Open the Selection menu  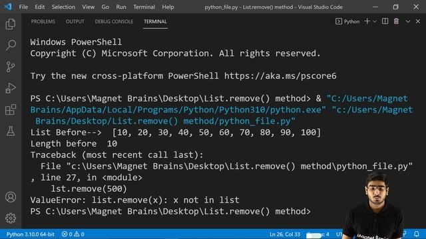(x=63, y=7)
